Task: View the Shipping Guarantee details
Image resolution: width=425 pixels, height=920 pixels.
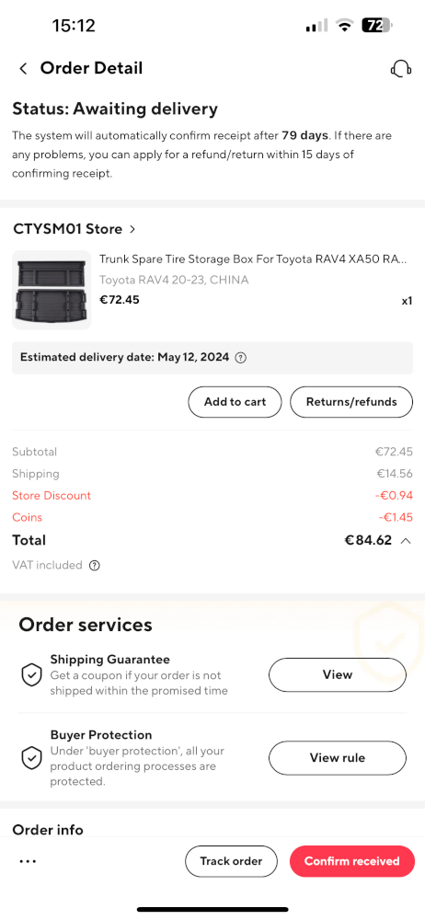Action: 338,674
